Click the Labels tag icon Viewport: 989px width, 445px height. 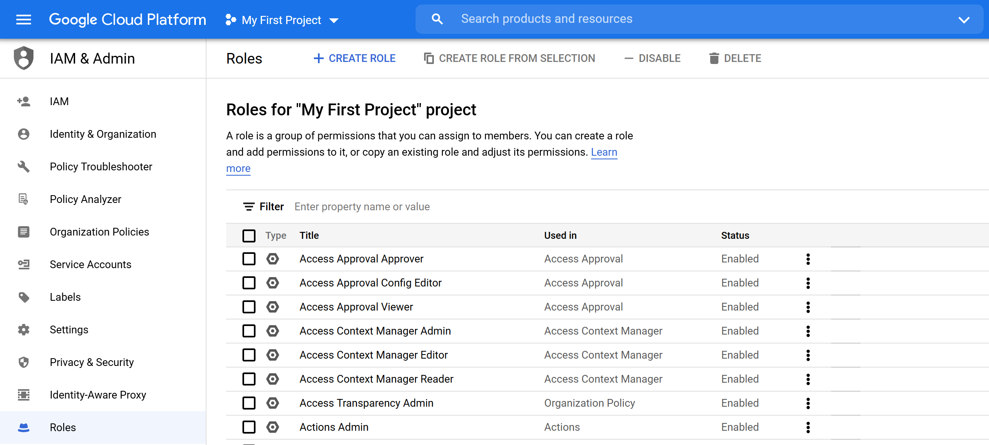(24, 297)
